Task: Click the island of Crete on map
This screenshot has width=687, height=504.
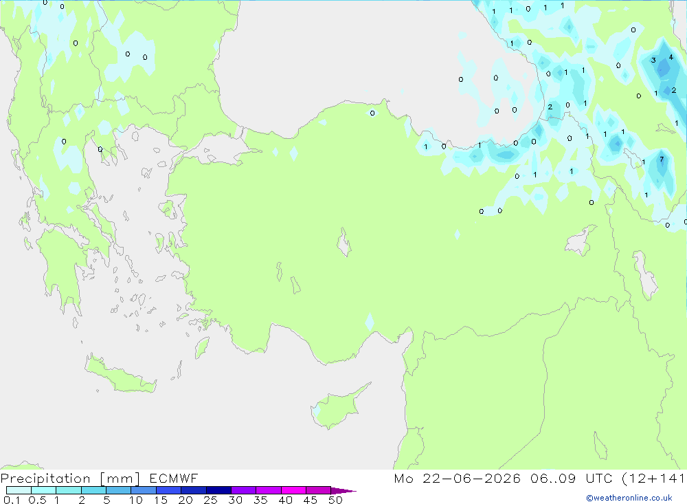Action: tap(120, 375)
